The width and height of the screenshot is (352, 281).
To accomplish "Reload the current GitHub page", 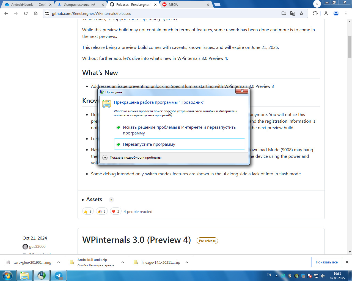I will click(26, 13).
